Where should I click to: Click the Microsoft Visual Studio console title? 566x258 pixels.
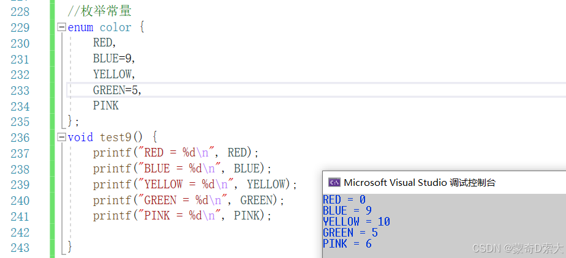click(420, 182)
